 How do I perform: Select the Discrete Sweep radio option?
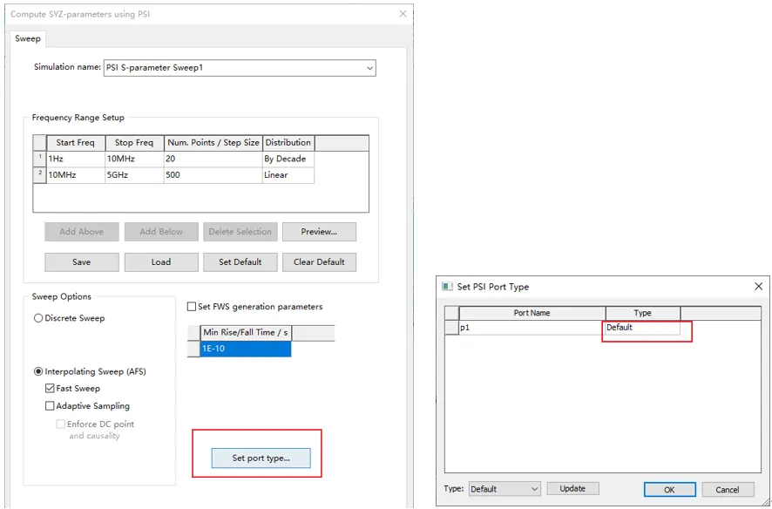tap(38, 318)
